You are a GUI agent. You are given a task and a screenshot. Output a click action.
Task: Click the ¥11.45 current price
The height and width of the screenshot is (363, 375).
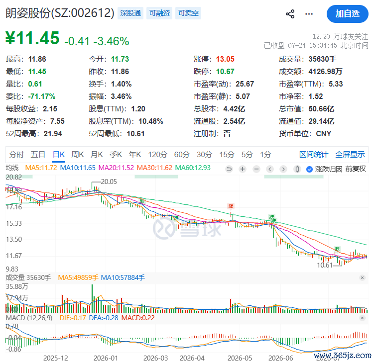[x=32, y=38]
